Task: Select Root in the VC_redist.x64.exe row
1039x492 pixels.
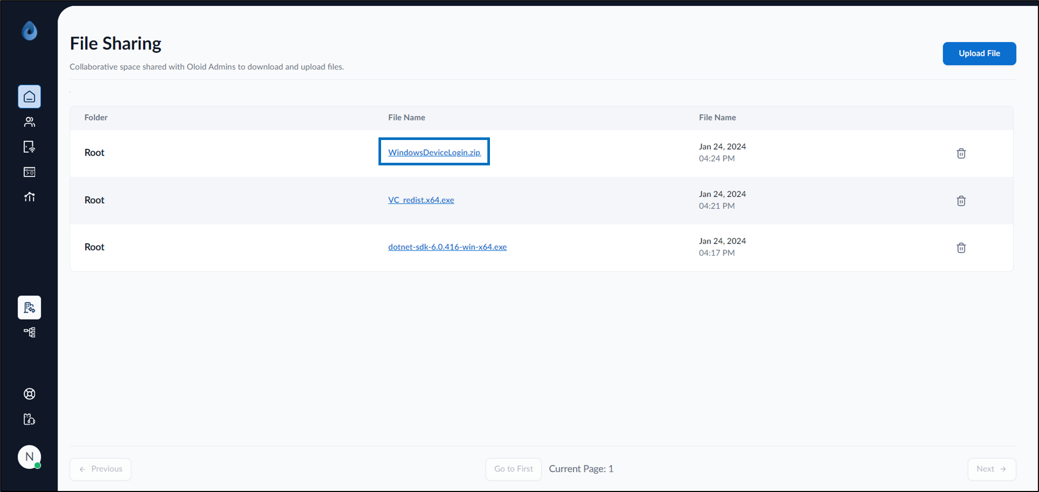Action: 94,200
